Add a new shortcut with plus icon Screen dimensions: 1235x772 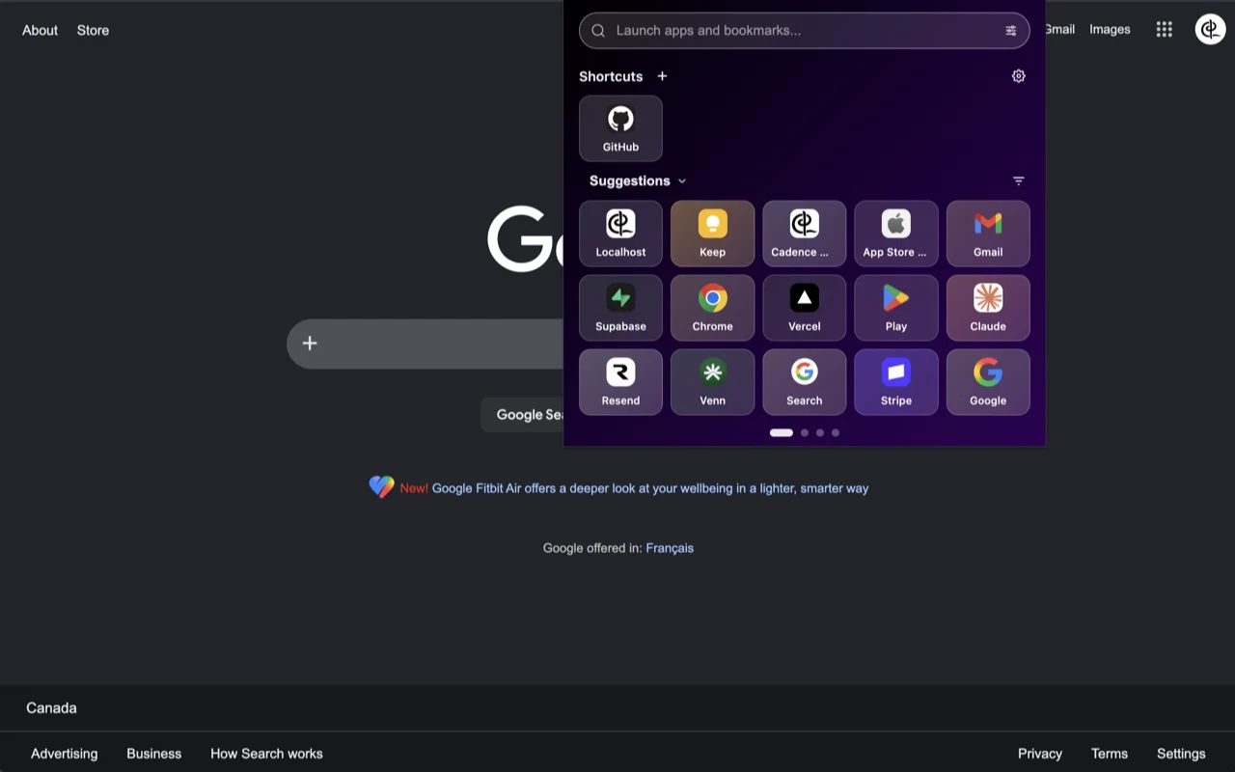(662, 76)
